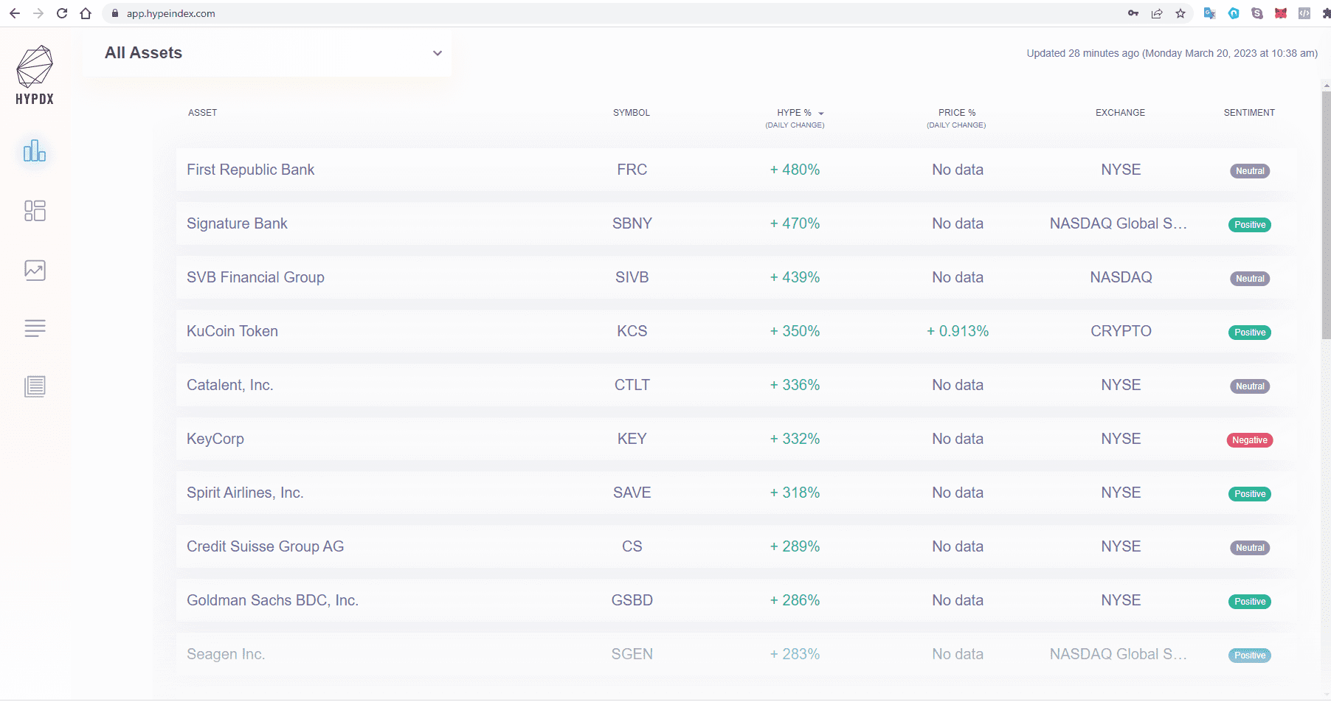The width and height of the screenshot is (1331, 702).
Task: Open the news document sidebar icon
Action: click(35, 386)
